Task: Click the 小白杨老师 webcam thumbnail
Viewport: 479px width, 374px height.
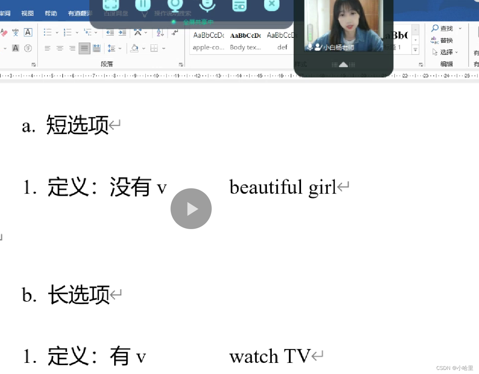Action: coord(344,25)
